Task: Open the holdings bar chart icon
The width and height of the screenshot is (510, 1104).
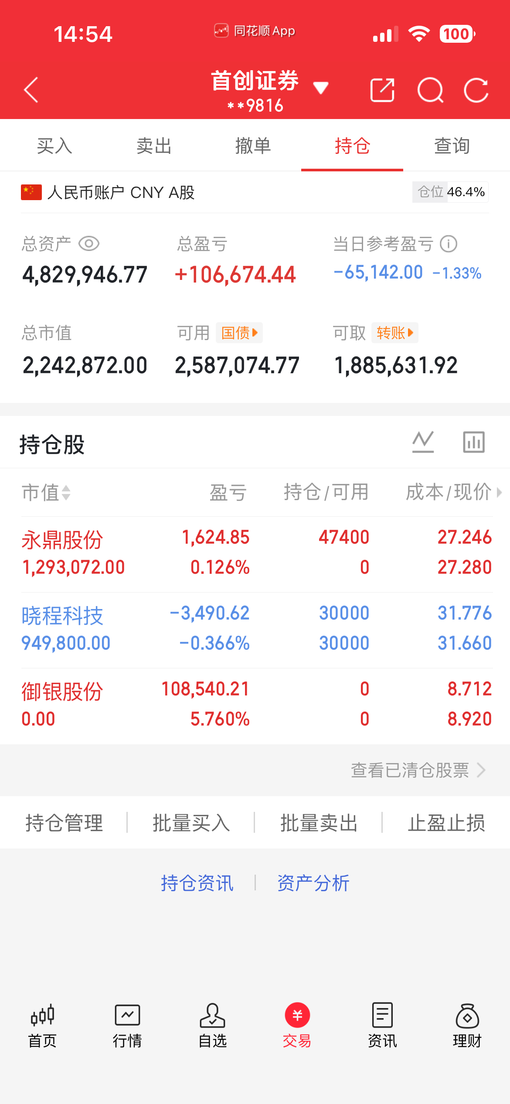Action: (474, 442)
